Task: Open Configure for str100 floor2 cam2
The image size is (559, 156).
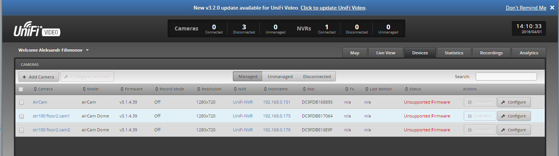Action: 514,130
